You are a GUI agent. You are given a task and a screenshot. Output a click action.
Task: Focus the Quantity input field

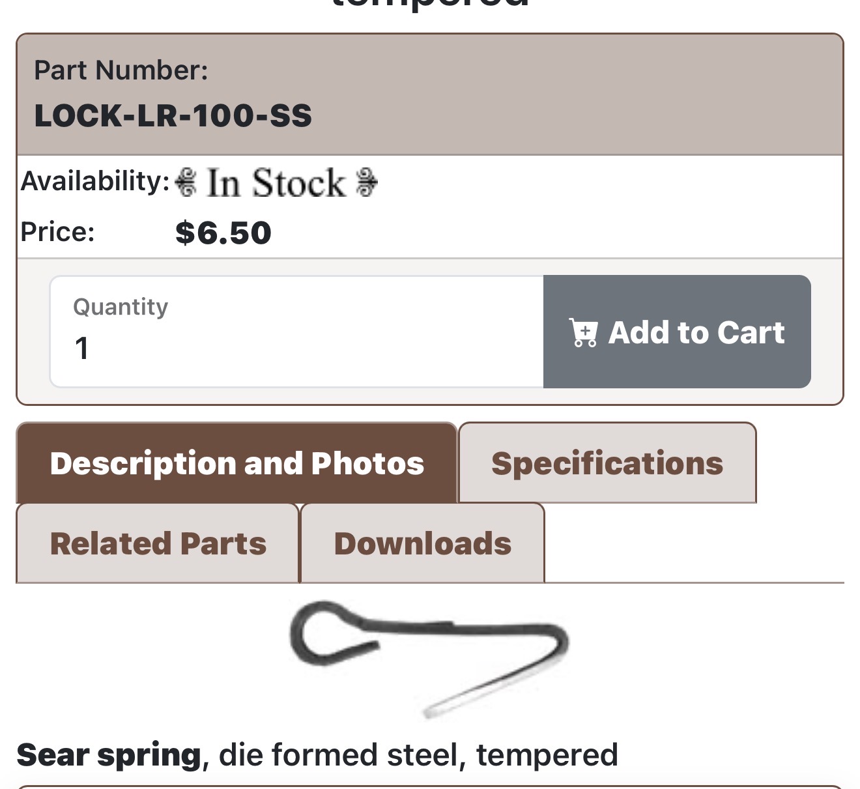(297, 332)
